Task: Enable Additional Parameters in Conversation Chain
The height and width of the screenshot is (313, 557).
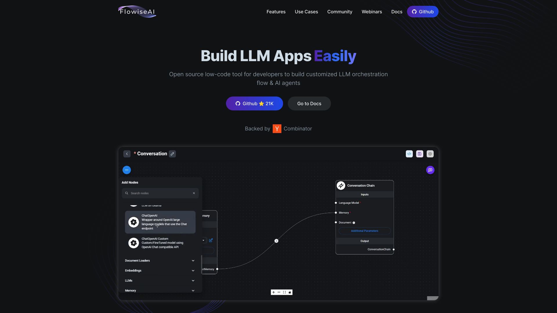Action: (x=364, y=231)
